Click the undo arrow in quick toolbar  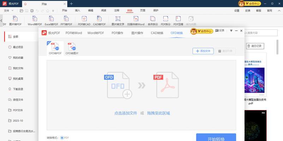[x=37, y=11]
